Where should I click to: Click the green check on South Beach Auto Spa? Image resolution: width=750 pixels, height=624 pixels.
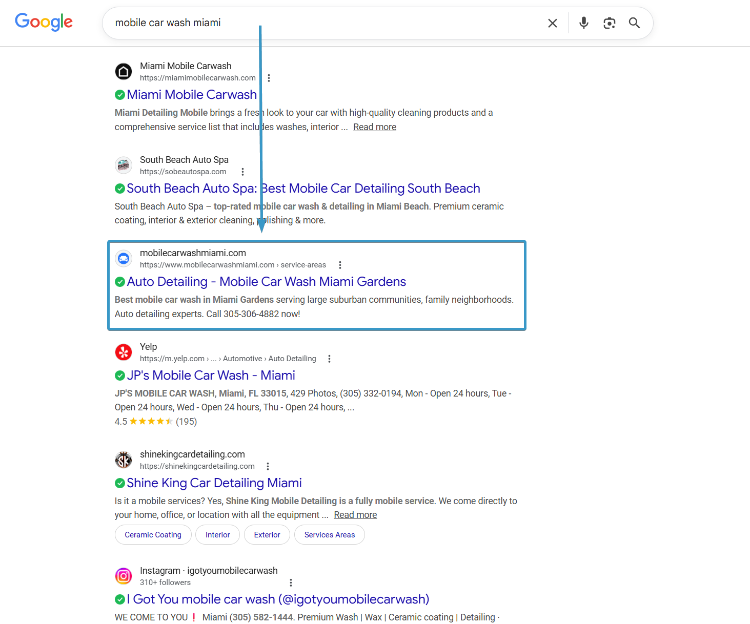click(x=119, y=189)
